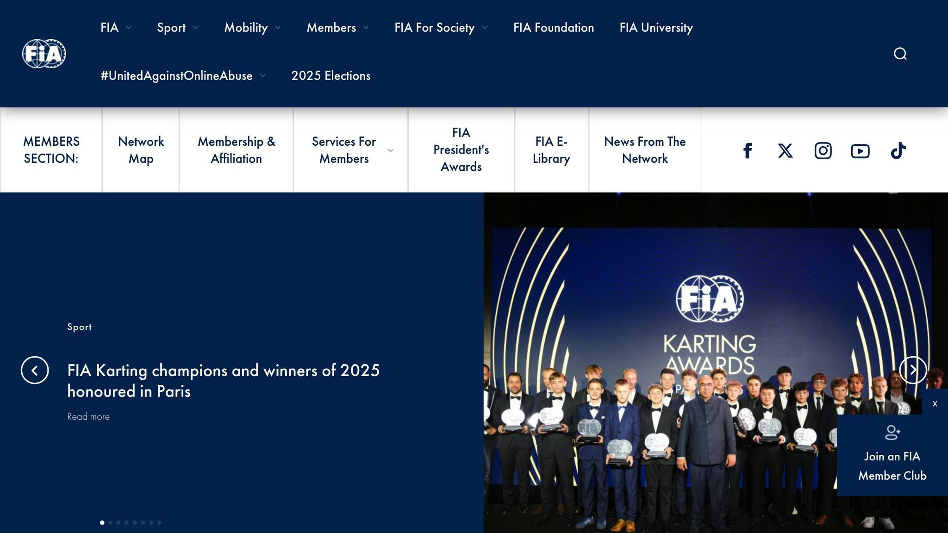Image resolution: width=948 pixels, height=533 pixels.
Task: Open the FIA X (Twitter) profile
Action: (785, 150)
